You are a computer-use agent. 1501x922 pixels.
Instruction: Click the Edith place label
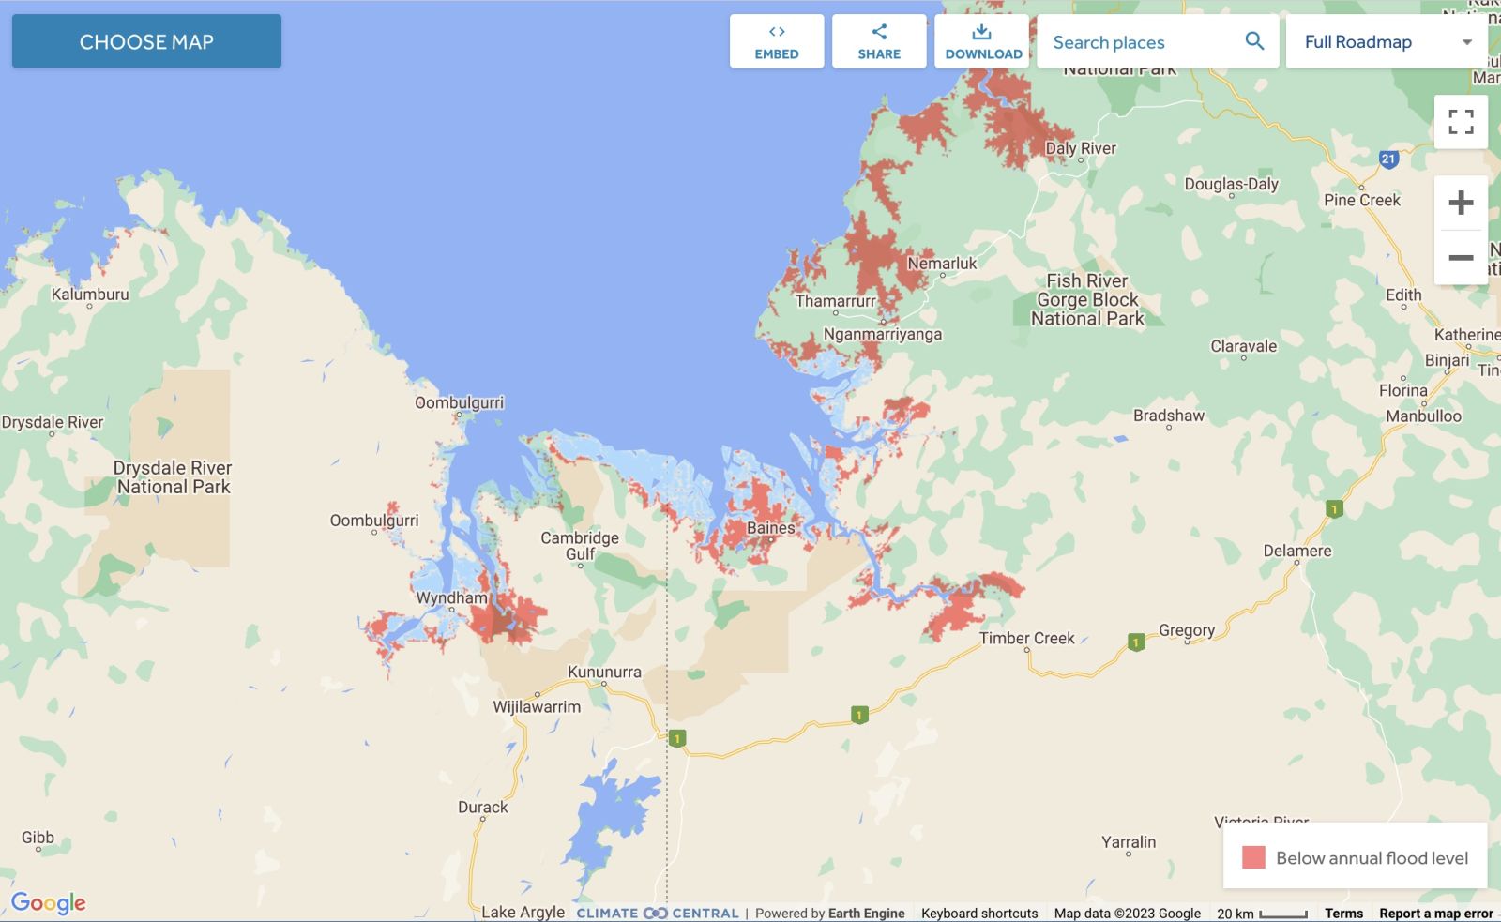1403,295
